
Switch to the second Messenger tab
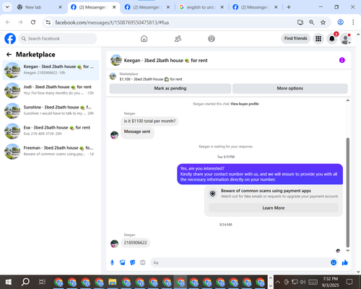tap(147, 7)
